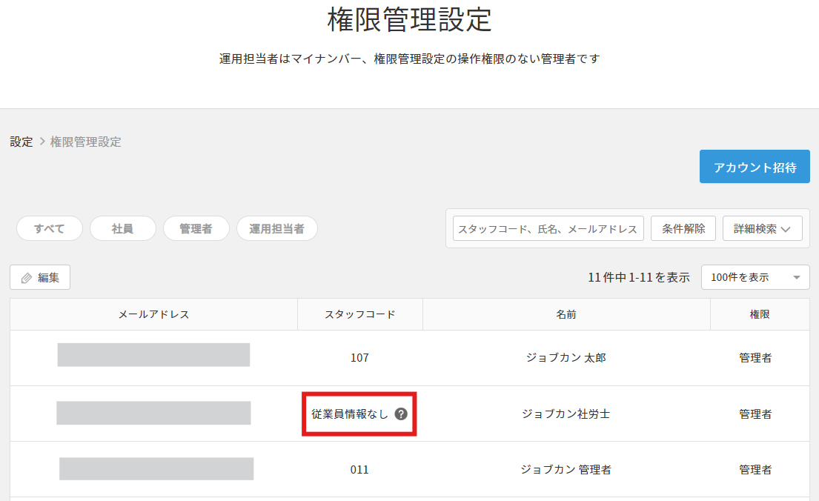
Task: Click the name ジョブカン 太郎
Action: pyautogui.click(x=566, y=358)
